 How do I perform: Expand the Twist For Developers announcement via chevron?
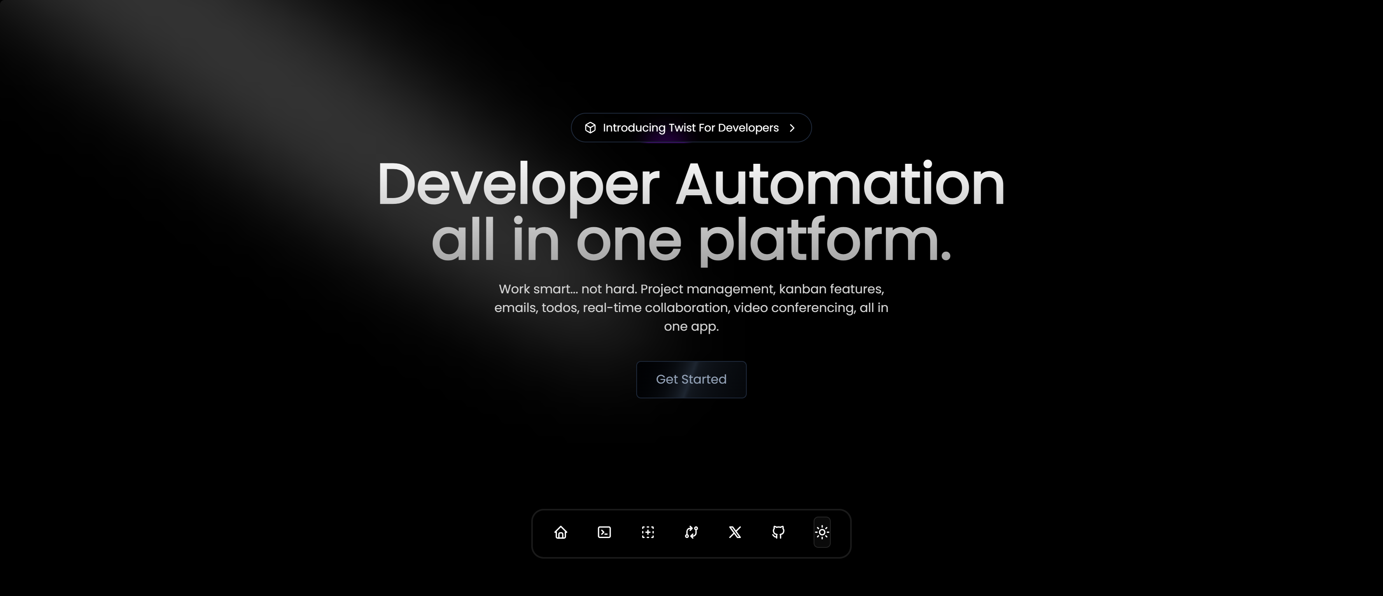pos(793,128)
